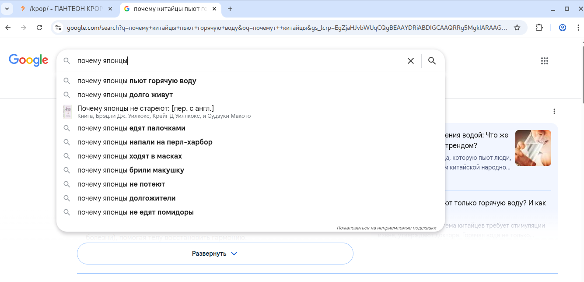Reload the current page
This screenshot has width=584, height=282.
[39, 28]
